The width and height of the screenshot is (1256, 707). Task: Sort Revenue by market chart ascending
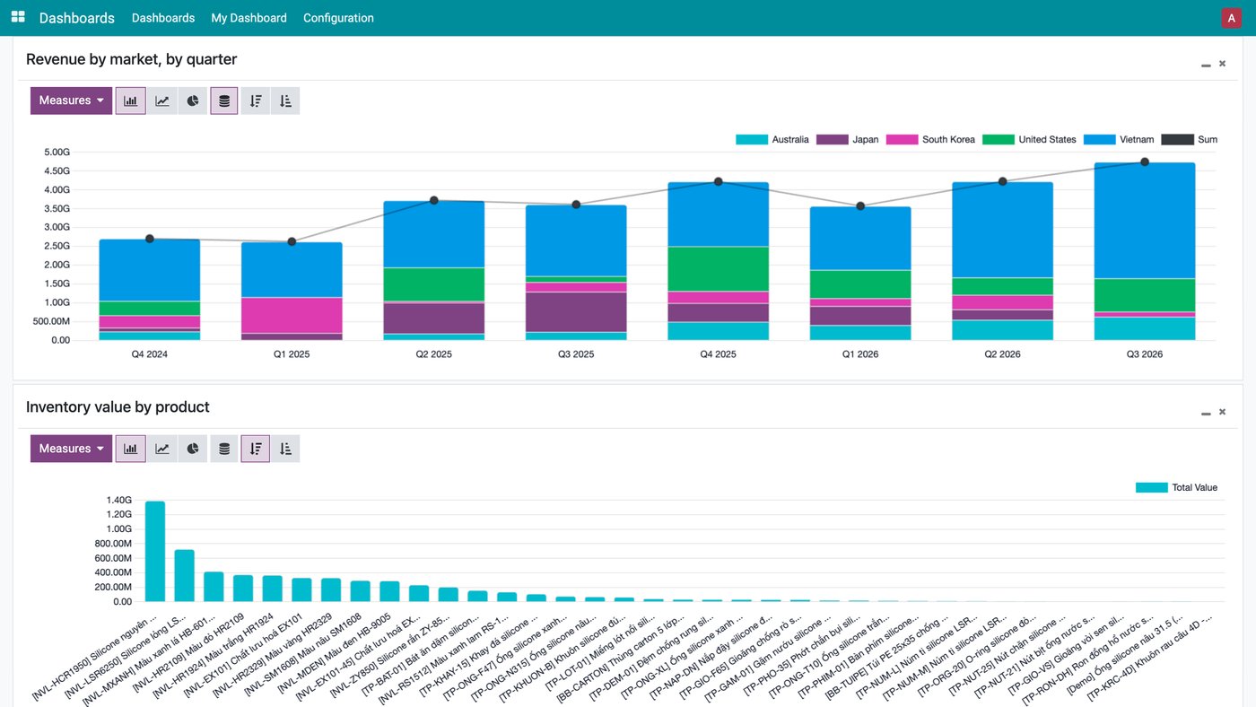pyautogui.click(x=285, y=100)
